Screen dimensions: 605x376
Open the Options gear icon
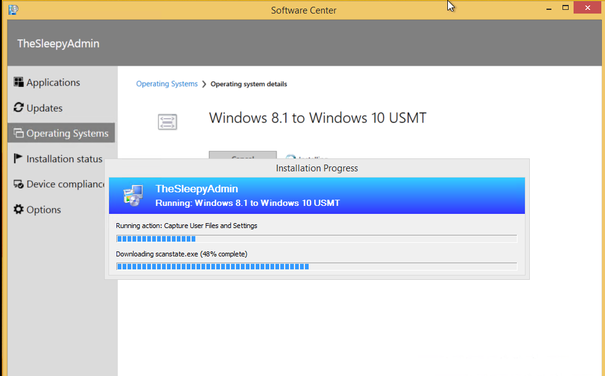tap(18, 210)
